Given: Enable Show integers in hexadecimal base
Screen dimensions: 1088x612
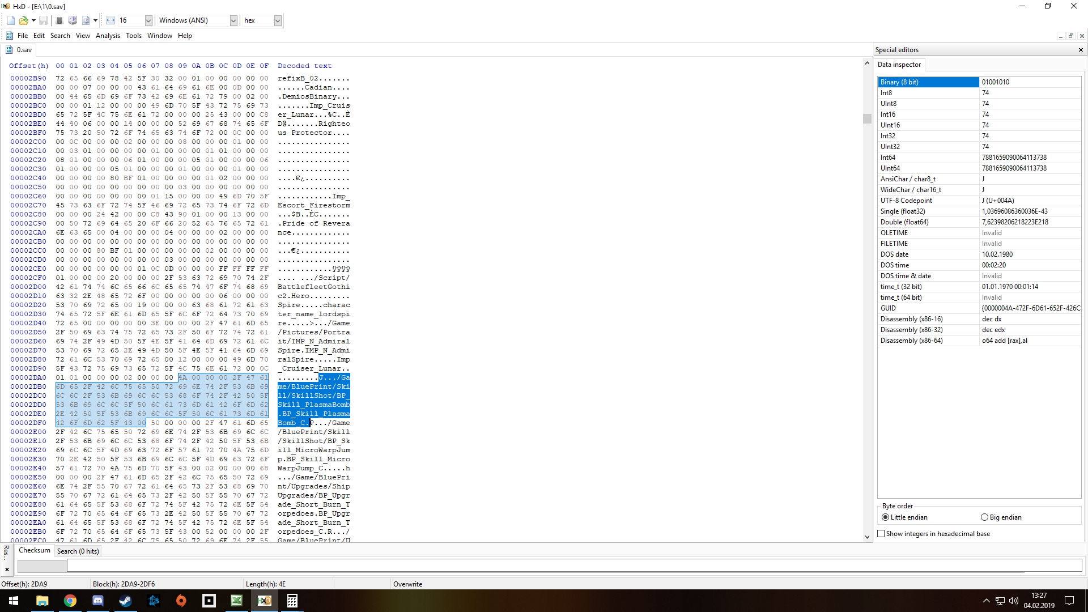Looking at the screenshot, I should tap(881, 534).
